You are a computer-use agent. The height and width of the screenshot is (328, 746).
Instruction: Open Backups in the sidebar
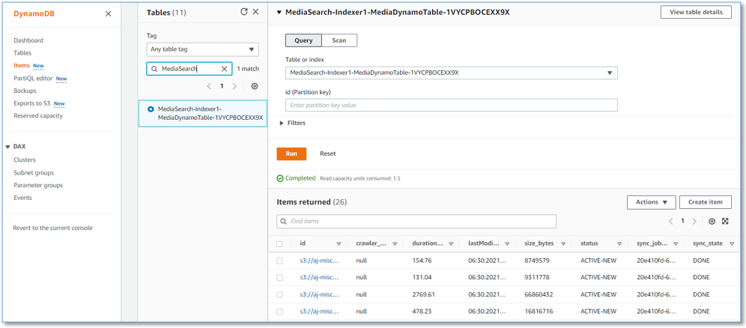[25, 91]
